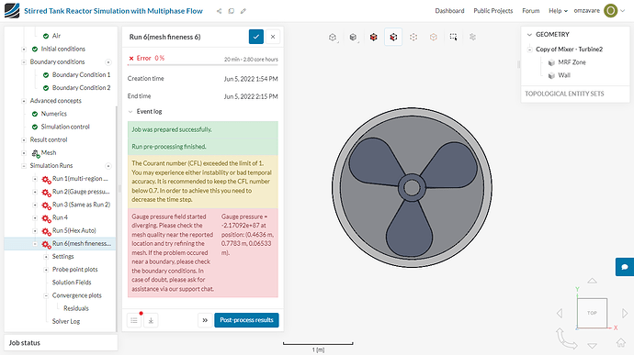Open TOPOLOGICAL ENTITY SETS section
Image resolution: width=634 pixels, height=355 pixels.
564,94
